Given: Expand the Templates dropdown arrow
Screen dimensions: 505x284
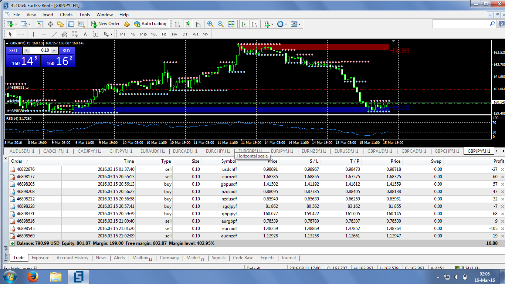Looking at the screenshot, I should (300, 24).
